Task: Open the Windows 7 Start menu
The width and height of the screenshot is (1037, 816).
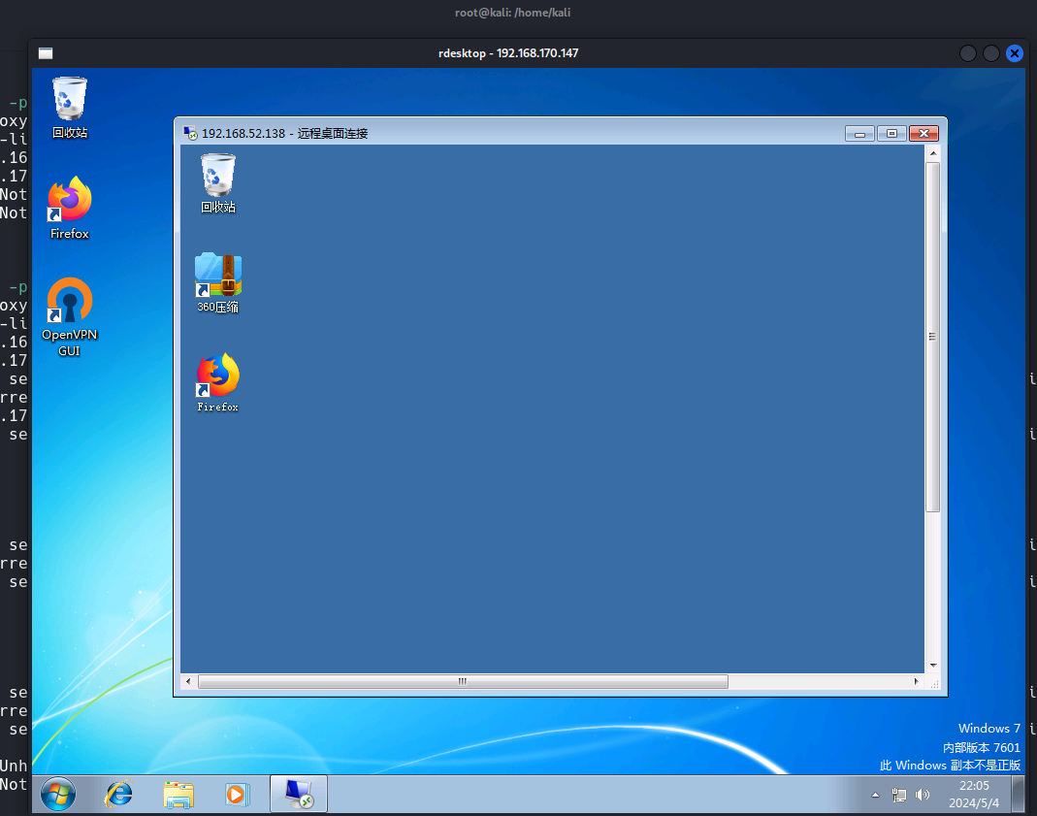Action: tap(58, 794)
